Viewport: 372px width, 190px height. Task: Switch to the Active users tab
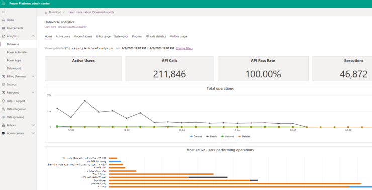coord(63,36)
